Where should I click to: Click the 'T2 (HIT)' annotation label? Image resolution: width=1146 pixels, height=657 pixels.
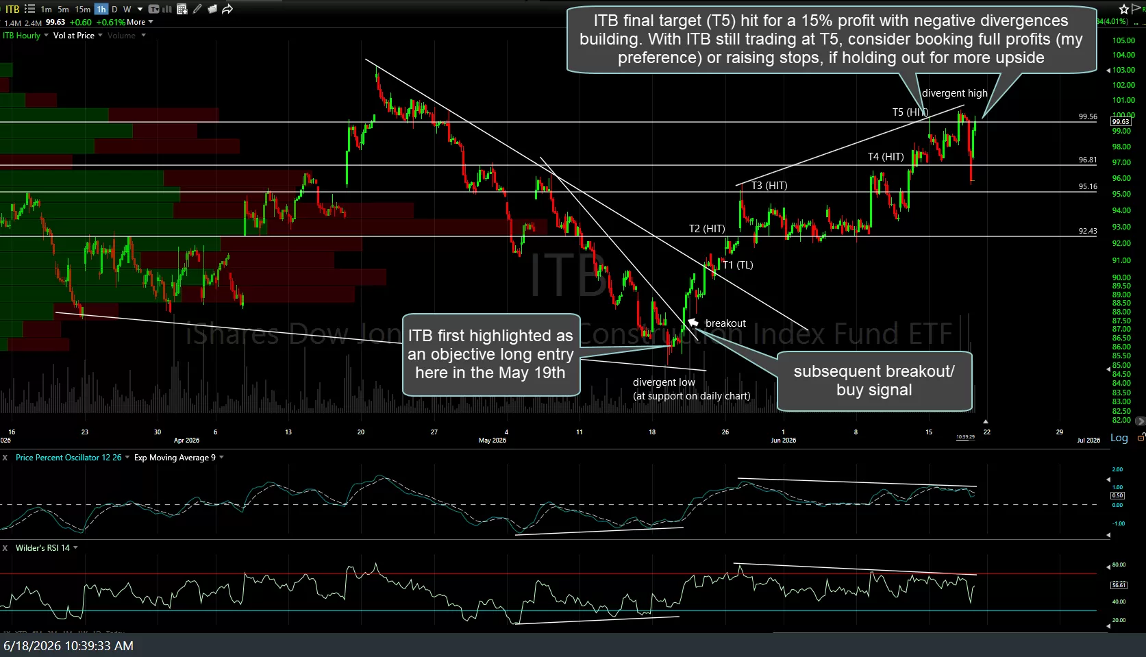707,229
